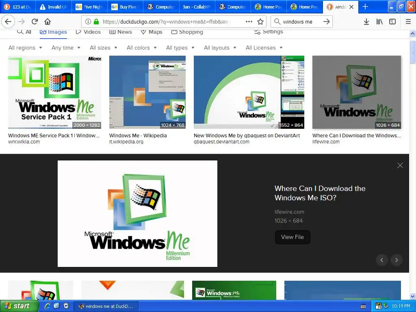Show previous image with left chevron
Viewport: 416px width, 312px height.
(382, 260)
